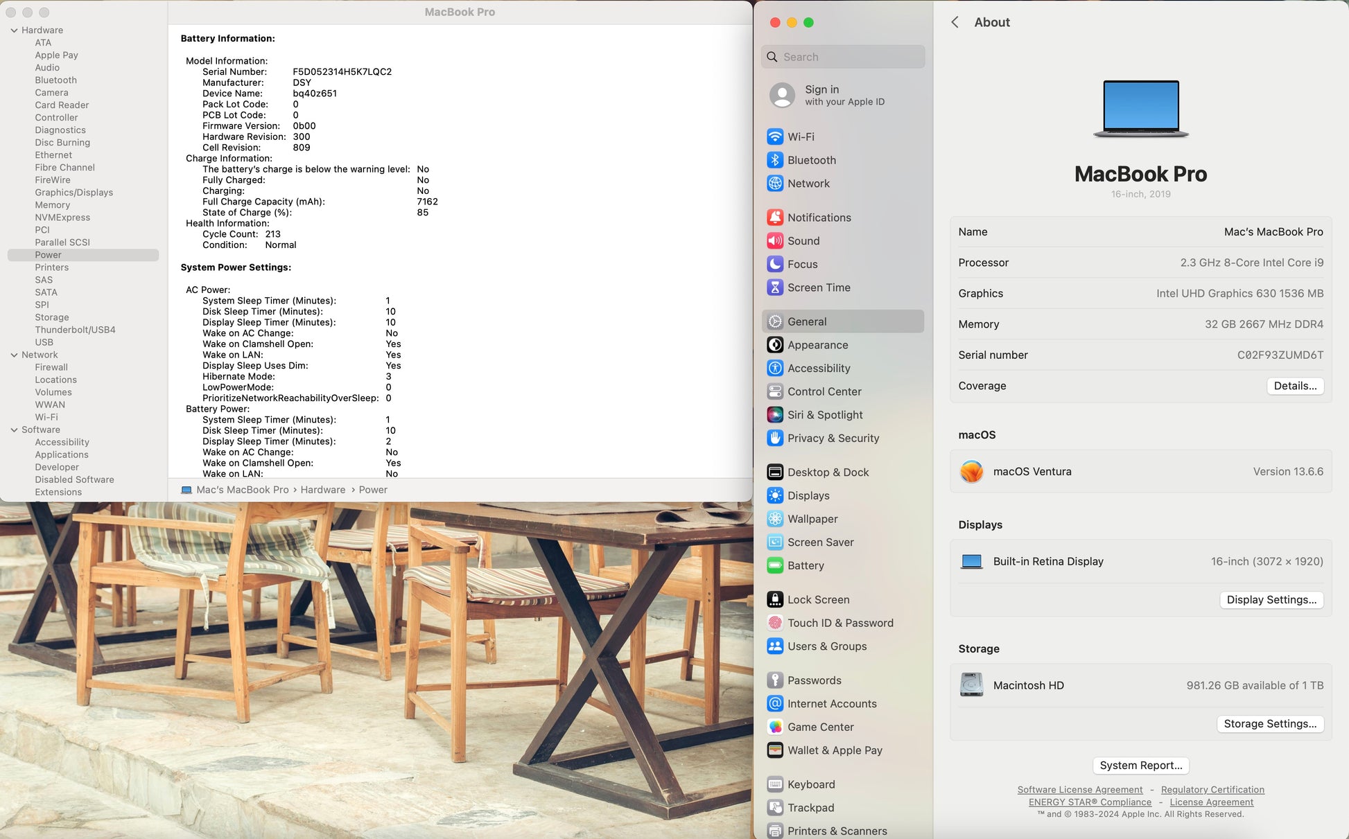Select Thunderbolt/USB4 in the sidebar list
This screenshot has height=839, width=1349.
[x=75, y=330]
